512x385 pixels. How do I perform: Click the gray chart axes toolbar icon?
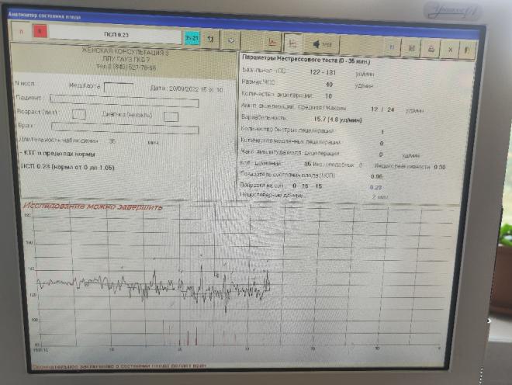pos(292,43)
